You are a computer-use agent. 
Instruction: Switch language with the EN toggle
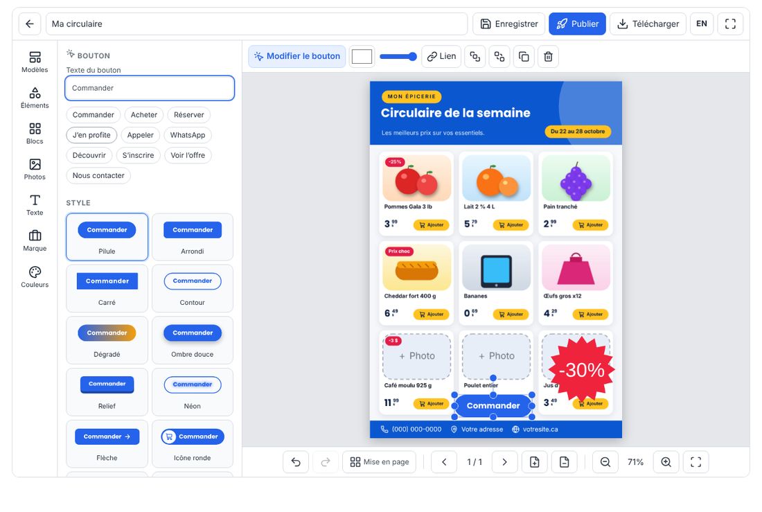[702, 24]
